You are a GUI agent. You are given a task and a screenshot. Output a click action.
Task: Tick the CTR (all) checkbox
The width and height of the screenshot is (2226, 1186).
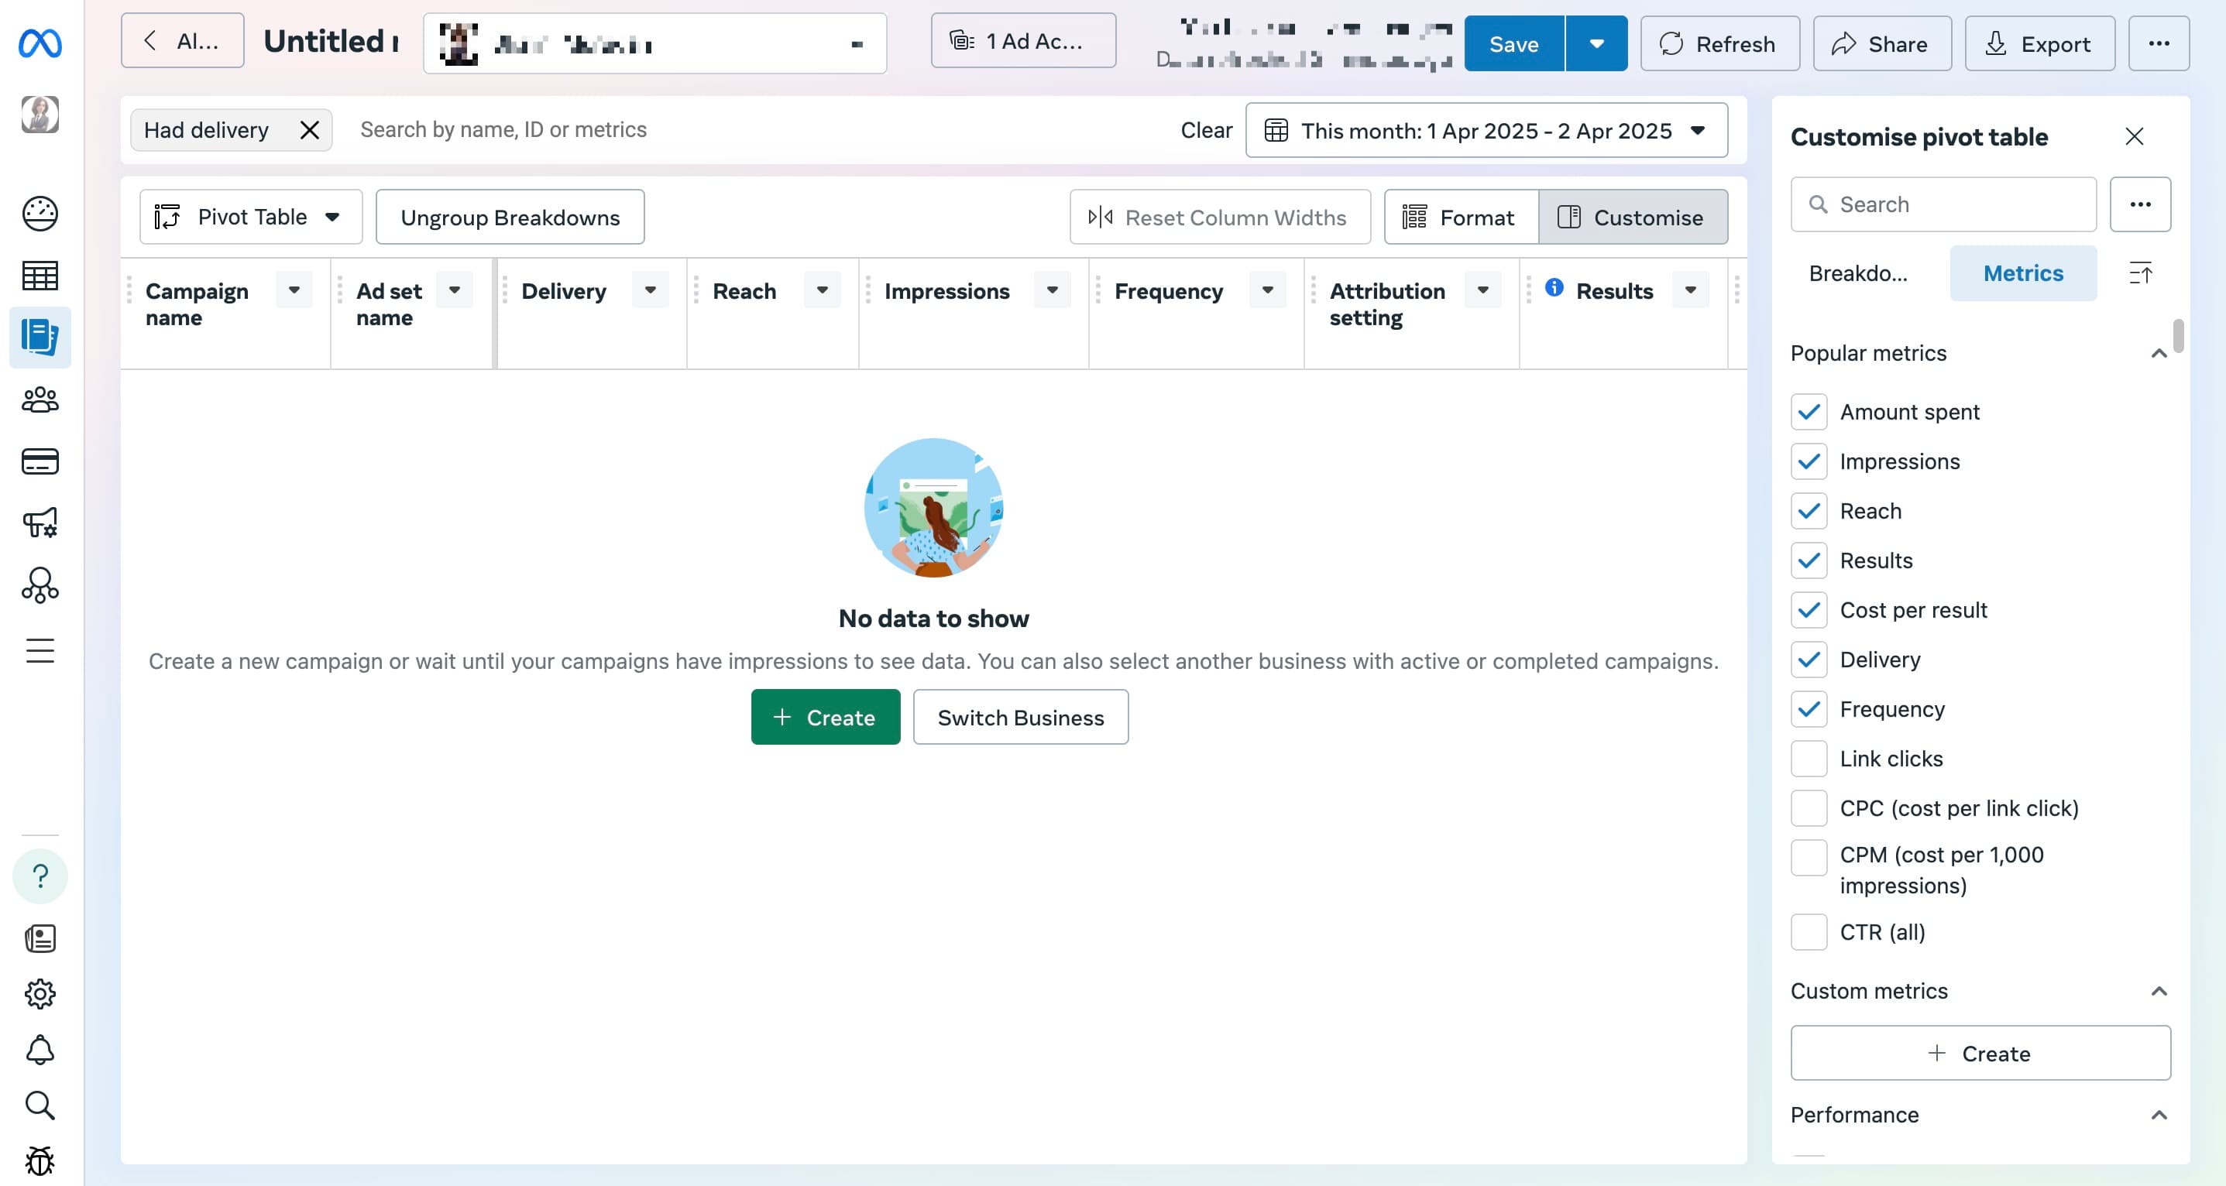[x=1809, y=933]
